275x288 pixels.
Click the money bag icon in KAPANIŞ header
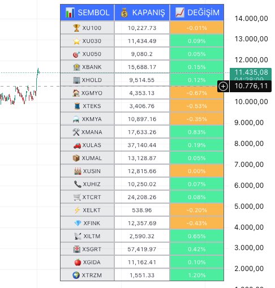(x=124, y=12)
